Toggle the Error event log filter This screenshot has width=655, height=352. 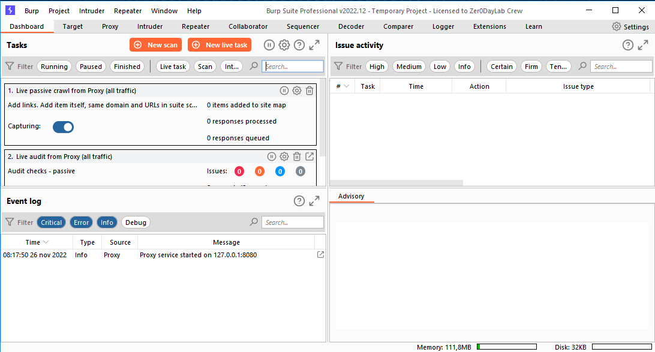[x=82, y=222]
